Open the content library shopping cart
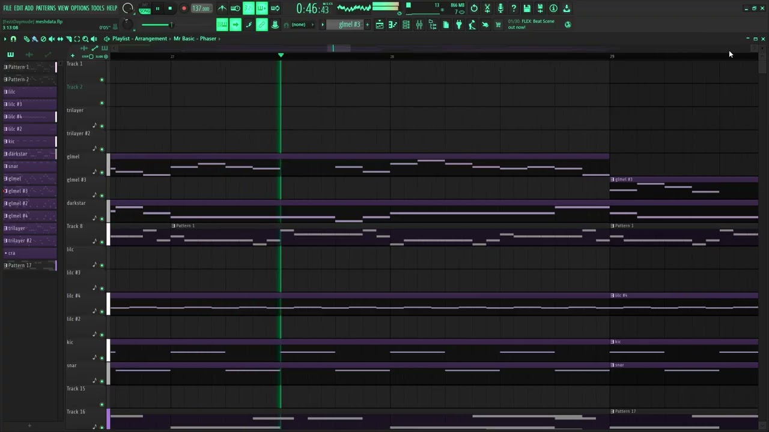The image size is (769, 432). tap(498, 25)
